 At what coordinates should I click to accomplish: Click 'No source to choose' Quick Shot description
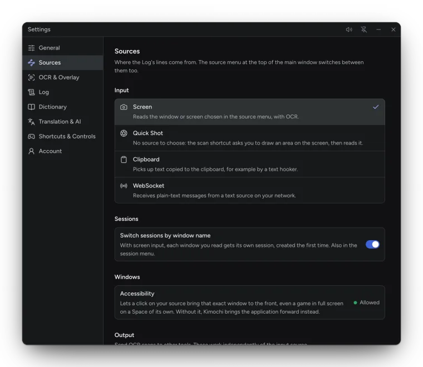click(248, 143)
